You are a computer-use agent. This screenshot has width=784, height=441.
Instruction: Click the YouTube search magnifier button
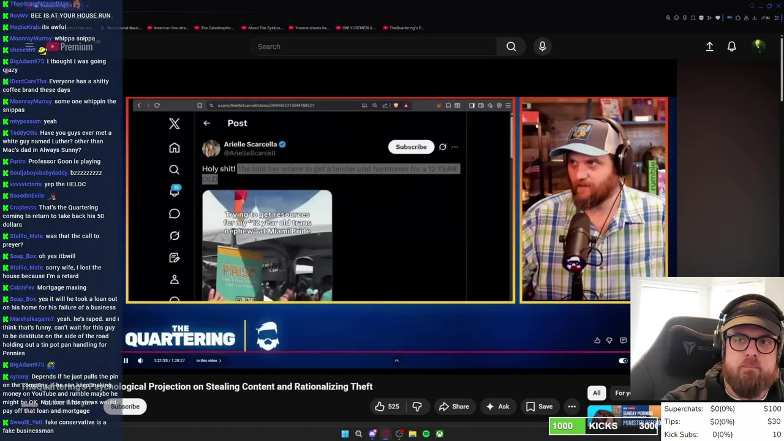[511, 47]
